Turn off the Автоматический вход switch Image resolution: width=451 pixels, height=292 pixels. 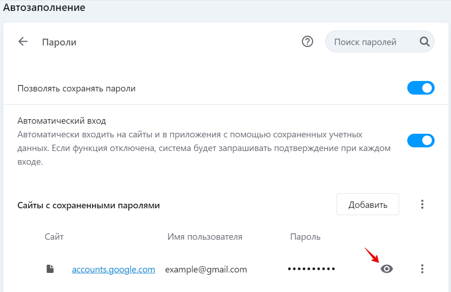tap(420, 141)
